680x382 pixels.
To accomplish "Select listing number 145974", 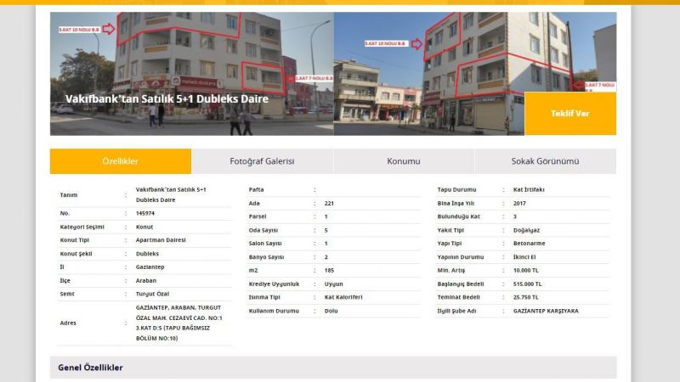I will coord(145,213).
